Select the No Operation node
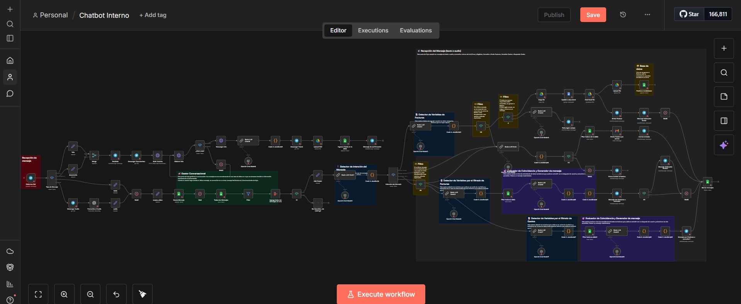This screenshot has width=741, height=304. click(318, 203)
